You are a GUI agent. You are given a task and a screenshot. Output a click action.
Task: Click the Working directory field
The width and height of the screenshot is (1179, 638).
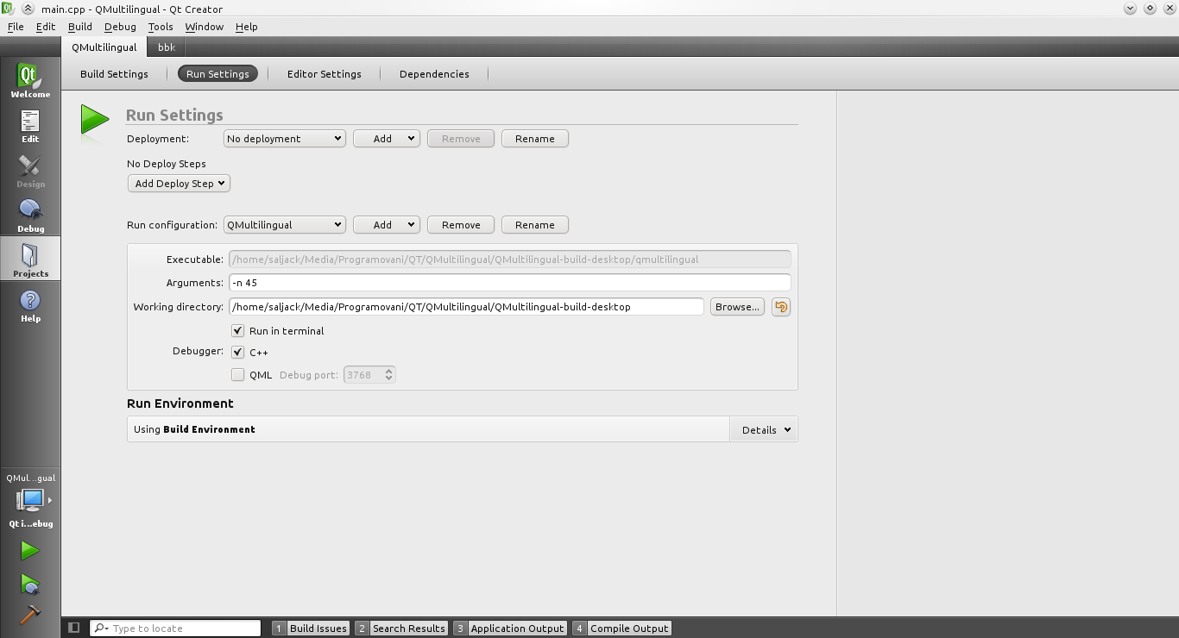[466, 307]
